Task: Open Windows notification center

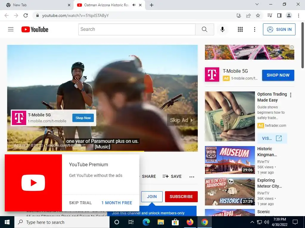Action: point(295,222)
